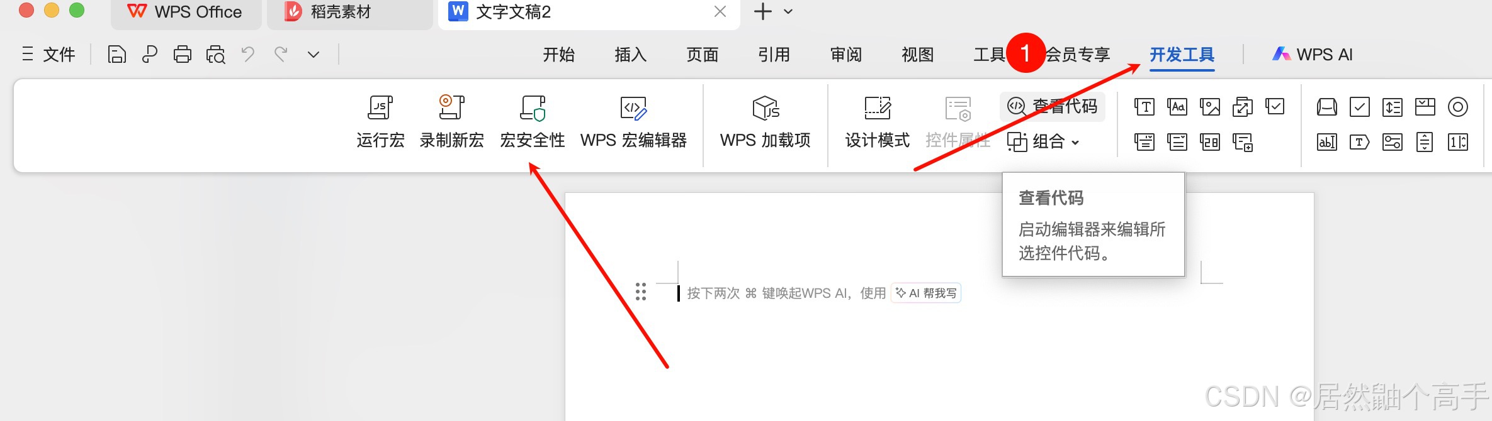Insert toggle button form control
1492x421 pixels.
click(1393, 142)
